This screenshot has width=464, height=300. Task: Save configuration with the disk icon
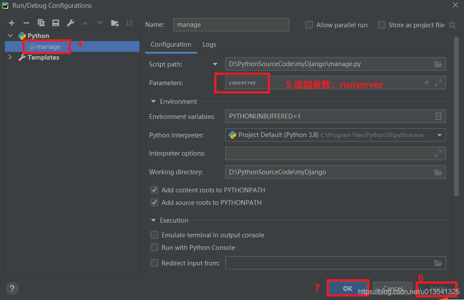point(56,23)
